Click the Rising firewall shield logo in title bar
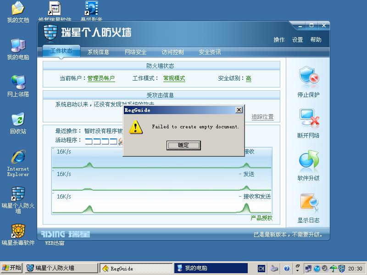 [x=50, y=33]
